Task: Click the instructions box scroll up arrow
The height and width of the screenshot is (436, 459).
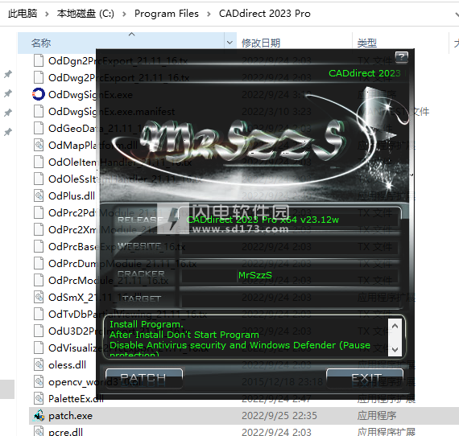Action: coord(395,326)
